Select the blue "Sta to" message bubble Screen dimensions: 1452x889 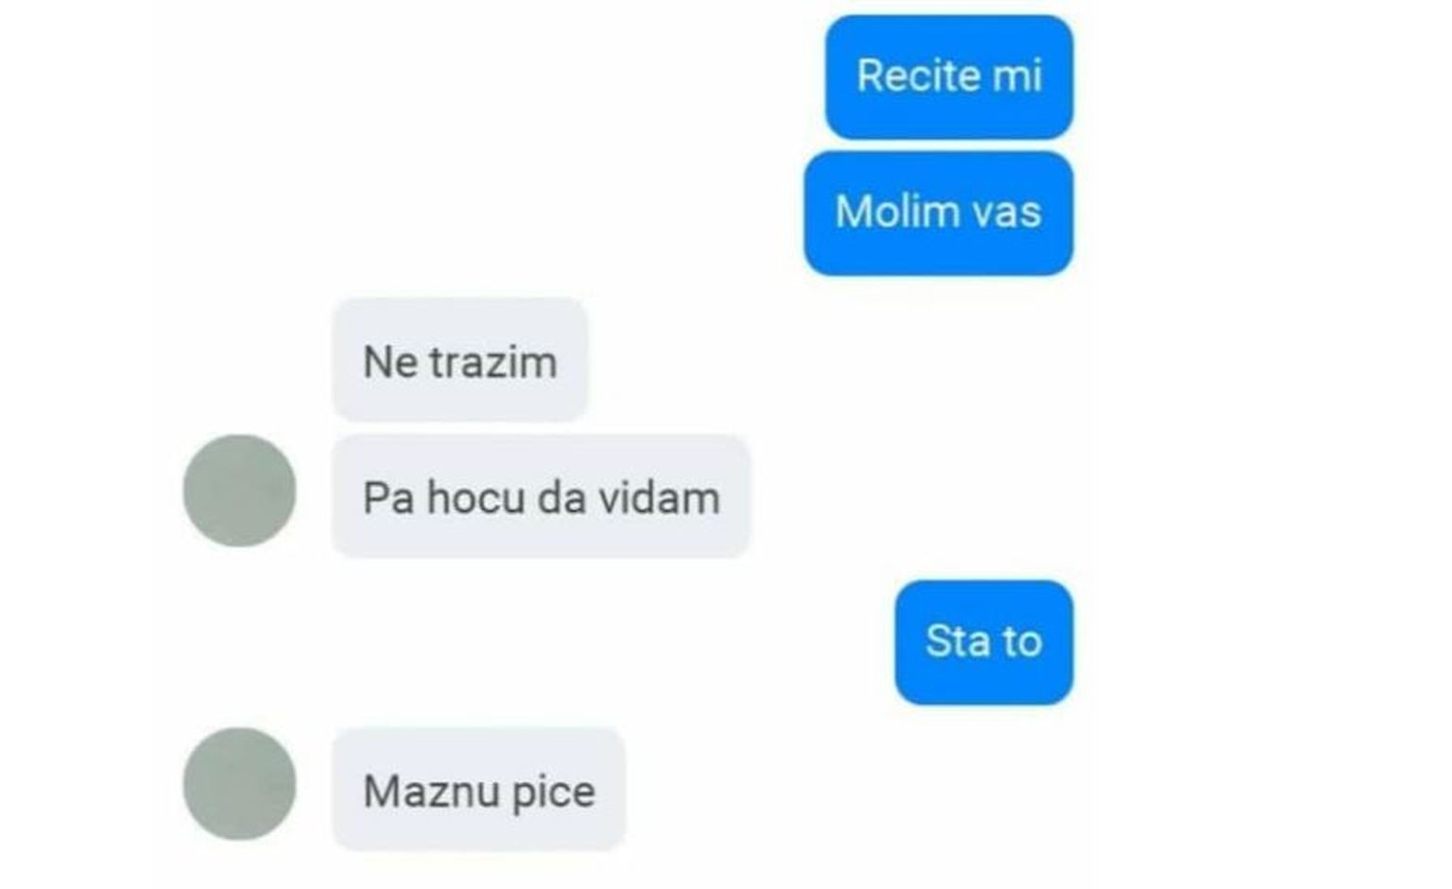click(984, 642)
